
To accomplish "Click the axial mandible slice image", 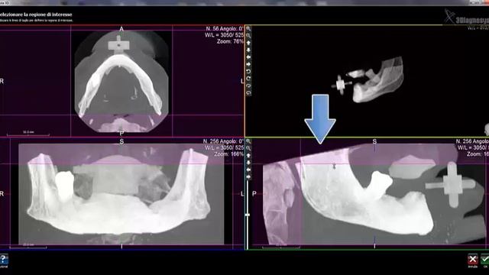I will pos(121,82).
